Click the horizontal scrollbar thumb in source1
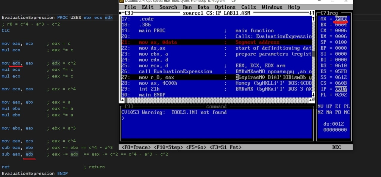Screen dimensions: 381x177 pyautogui.click(x=126, y=100)
